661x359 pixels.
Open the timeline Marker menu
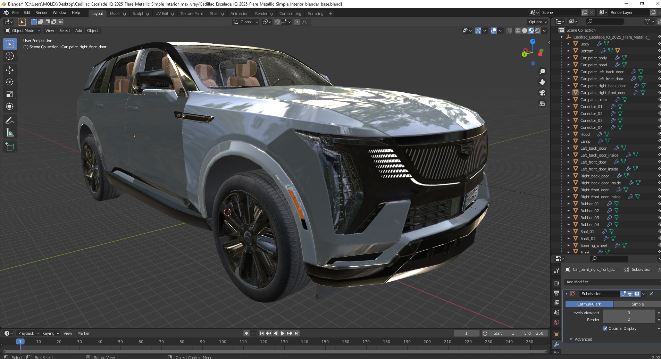pyautogui.click(x=83, y=333)
